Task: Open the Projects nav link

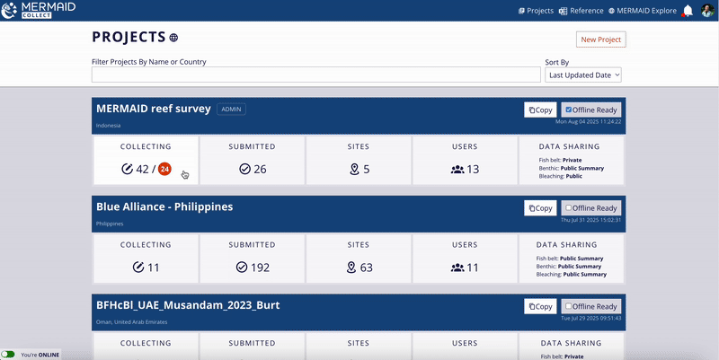Action: (x=536, y=11)
